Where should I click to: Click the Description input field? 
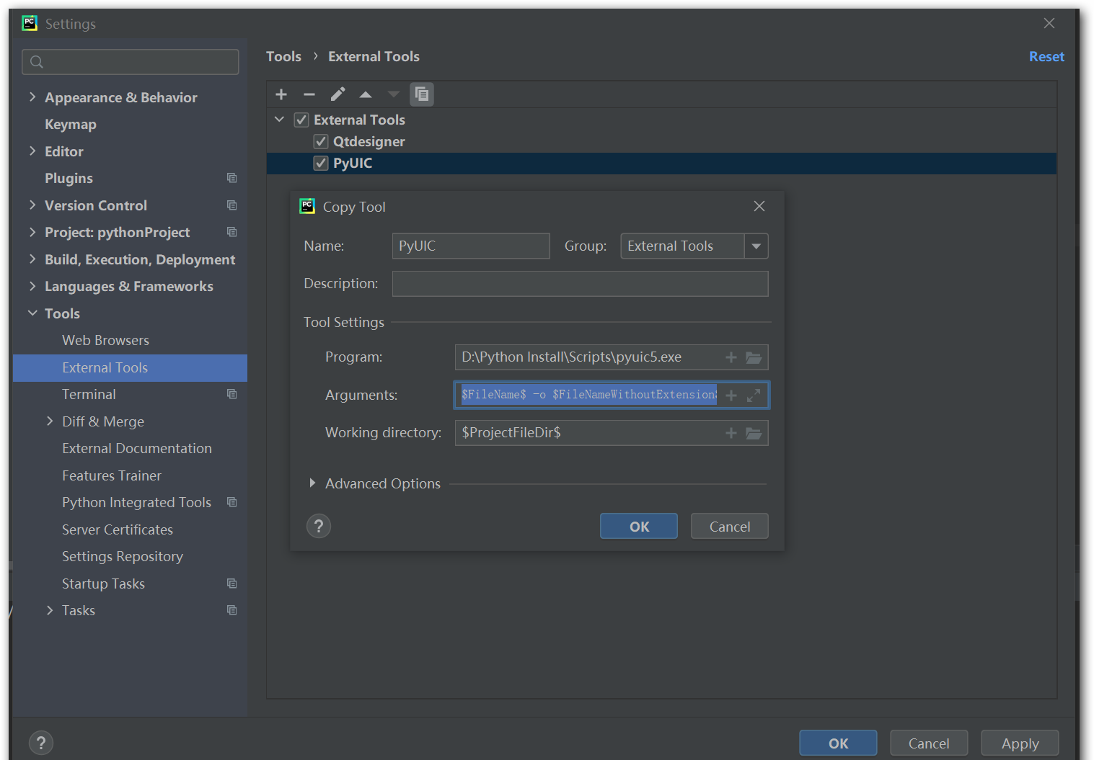point(580,284)
